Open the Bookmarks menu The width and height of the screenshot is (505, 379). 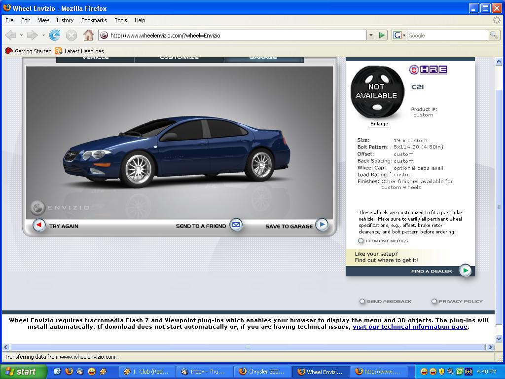94,20
